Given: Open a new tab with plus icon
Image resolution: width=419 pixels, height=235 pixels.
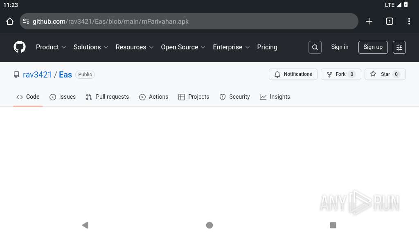Looking at the screenshot, I should tap(369, 21).
